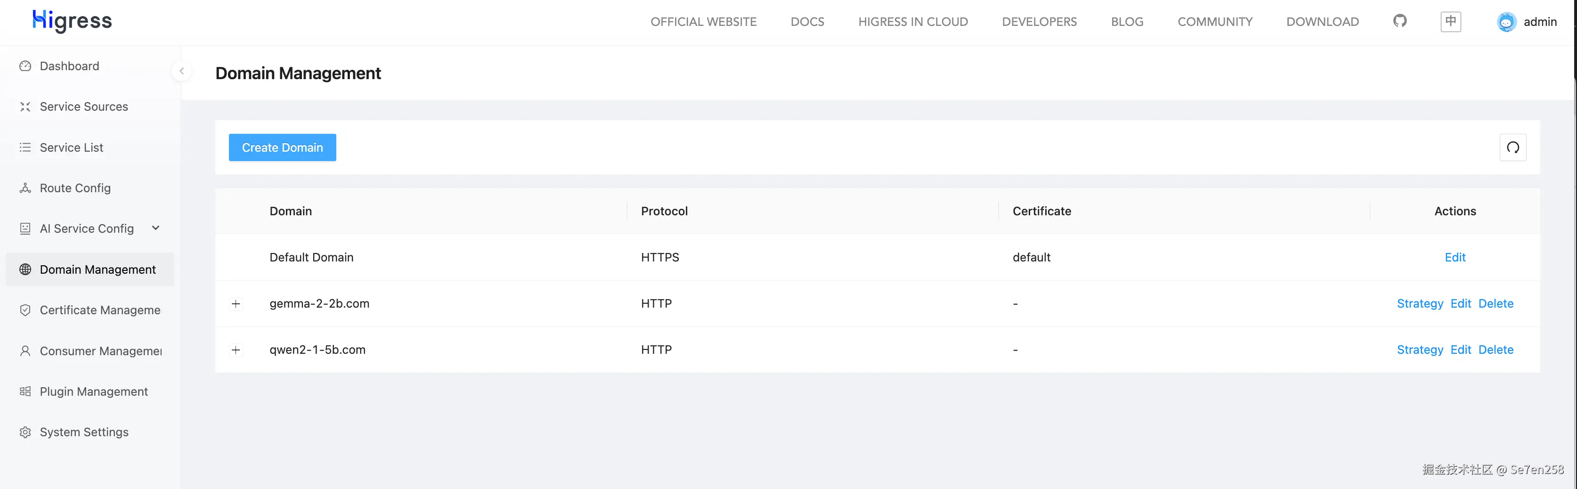Click the System Settings gear icon
1577x489 pixels.
[x=25, y=432]
